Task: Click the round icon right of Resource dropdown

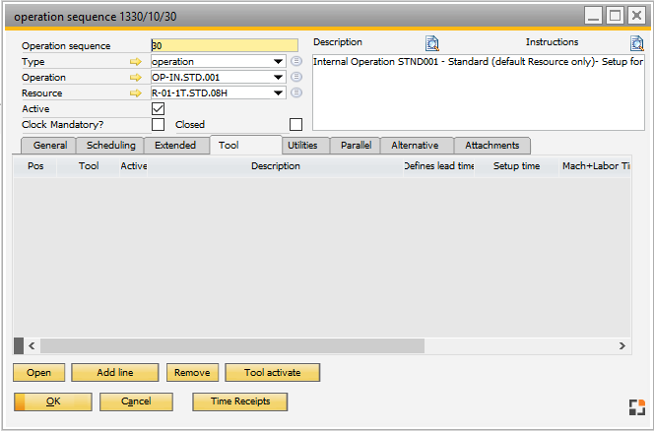Action: pyautogui.click(x=296, y=92)
